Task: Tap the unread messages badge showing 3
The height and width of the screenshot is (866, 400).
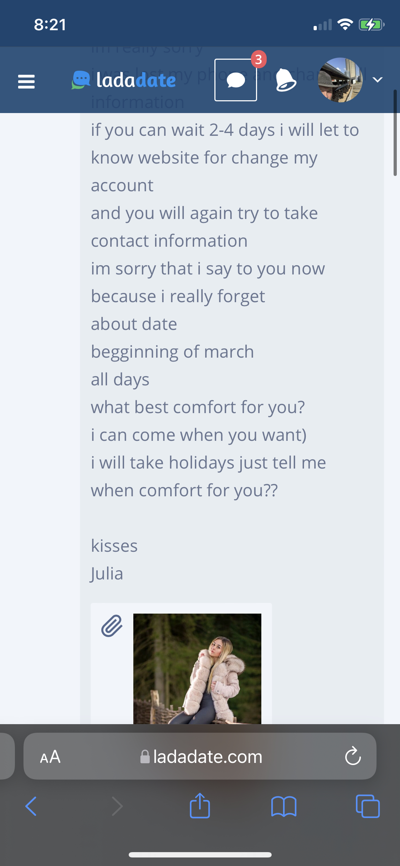Action: tap(258, 59)
